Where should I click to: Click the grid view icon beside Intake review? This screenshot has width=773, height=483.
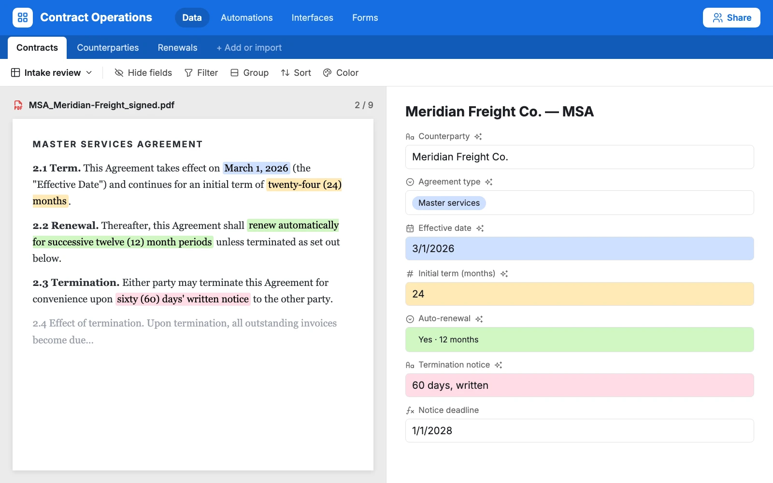[15, 72]
